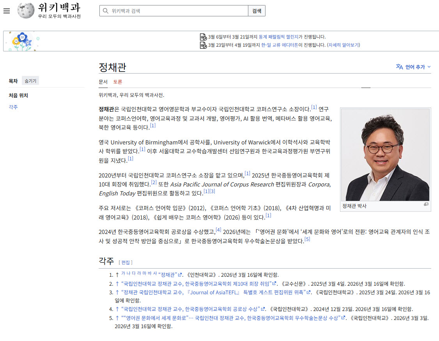Click the language translate icon beside 언어 추가

(399, 67)
